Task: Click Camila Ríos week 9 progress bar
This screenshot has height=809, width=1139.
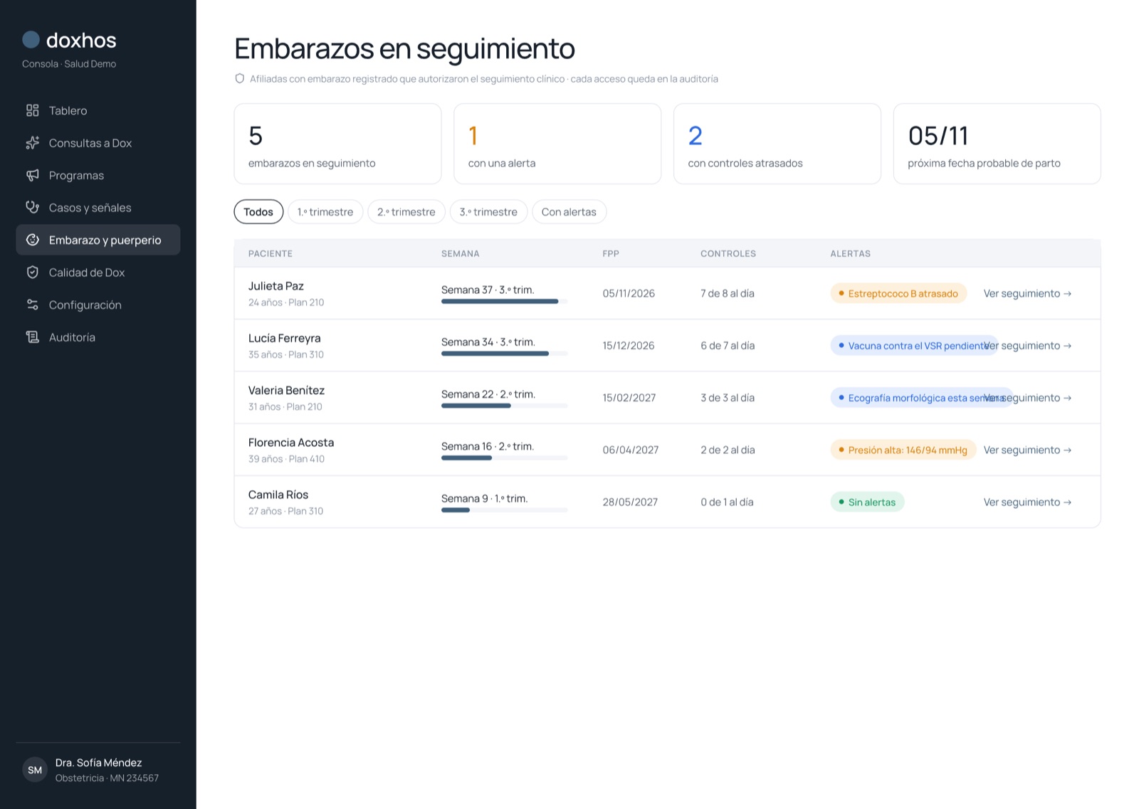Action: 504,510
